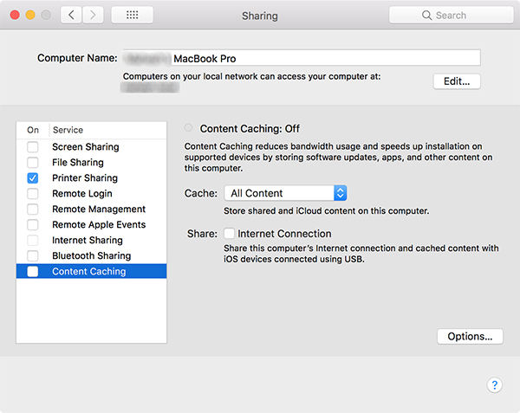Select the Remote Apple Events service row
520x413 pixels.
click(x=91, y=224)
